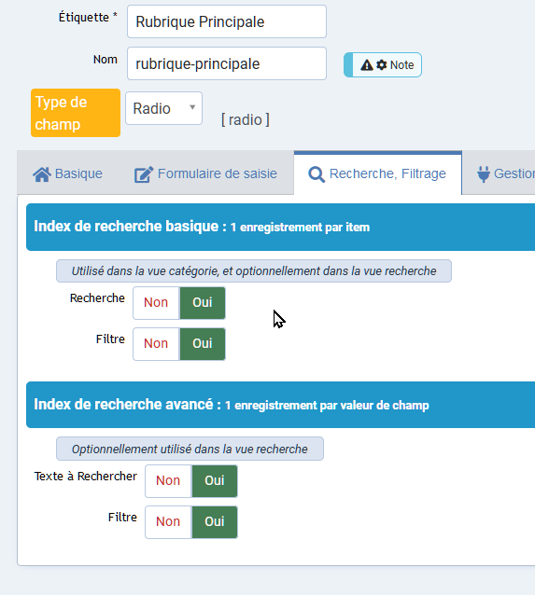535x595 pixels.
Task: Click the gear icon in Note button
Action: pyautogui.click(x=382, y=65)
